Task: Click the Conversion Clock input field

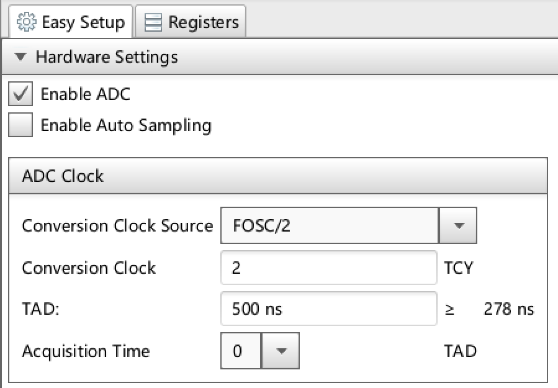Action: pyautogui.click(x=329, y=268)
